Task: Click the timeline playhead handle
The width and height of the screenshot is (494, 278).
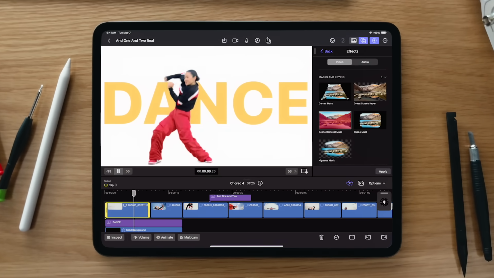Action: 134,193
